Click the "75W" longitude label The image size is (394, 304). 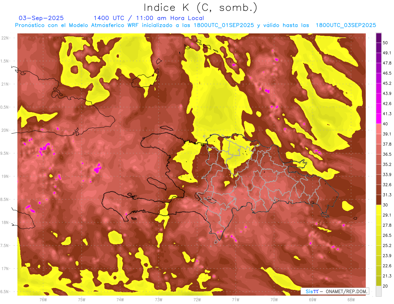[81, 299]
